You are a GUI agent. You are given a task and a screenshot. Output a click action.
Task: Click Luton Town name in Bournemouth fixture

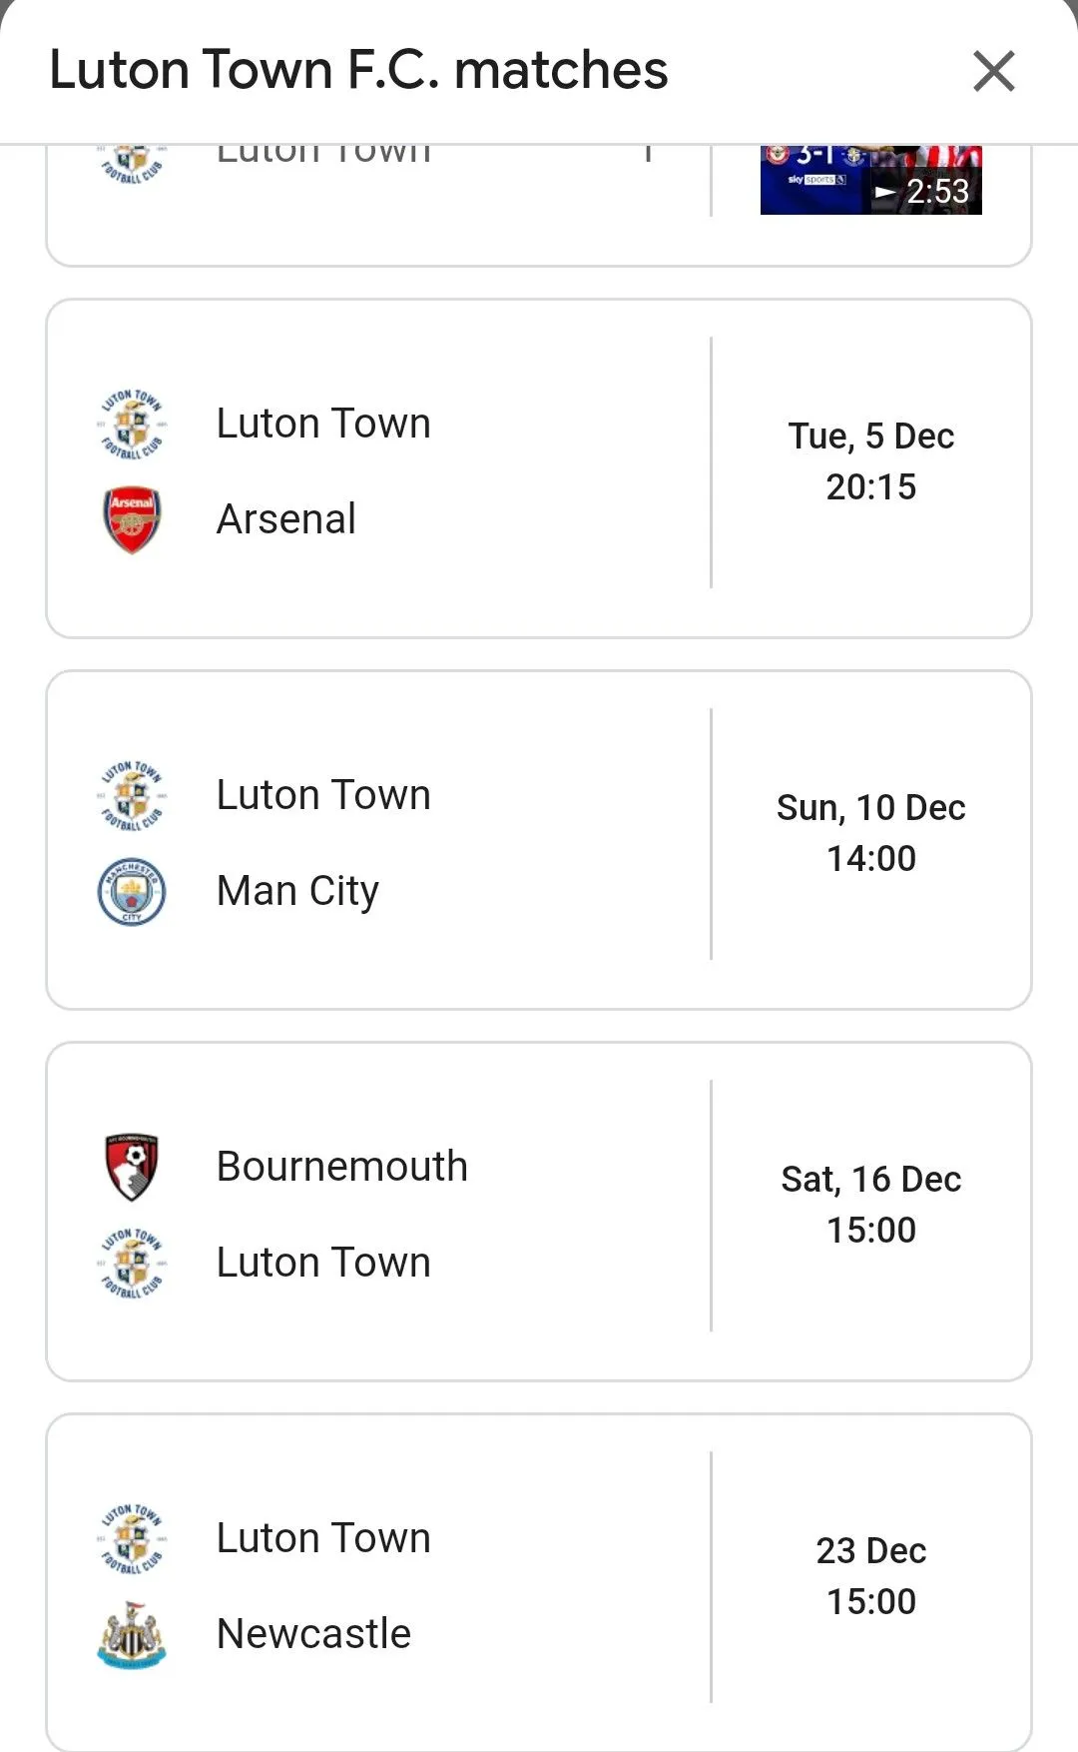323,1263
